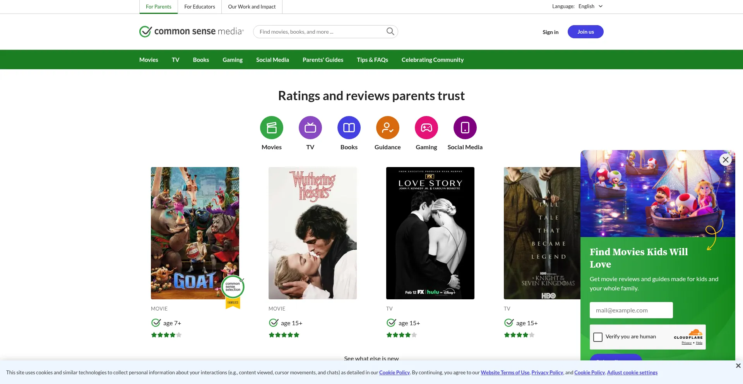Viewport: 743px width, 384px height.
Task: Click the Cloudflare logo in the captcha
Action: tap(688, 335)
